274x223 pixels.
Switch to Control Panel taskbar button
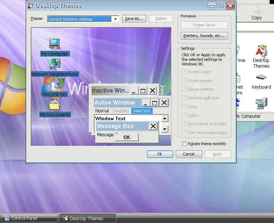coord(30,218)
